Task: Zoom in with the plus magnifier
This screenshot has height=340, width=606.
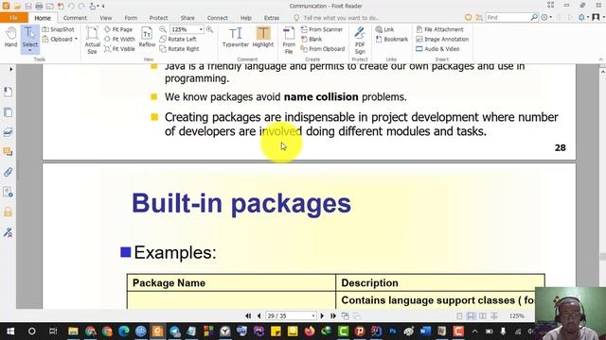Action: click(209, 29)
